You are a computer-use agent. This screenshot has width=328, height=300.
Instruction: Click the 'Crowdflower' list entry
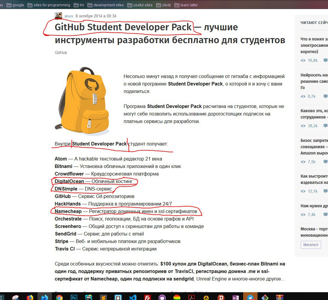click(x=107, y=174)
